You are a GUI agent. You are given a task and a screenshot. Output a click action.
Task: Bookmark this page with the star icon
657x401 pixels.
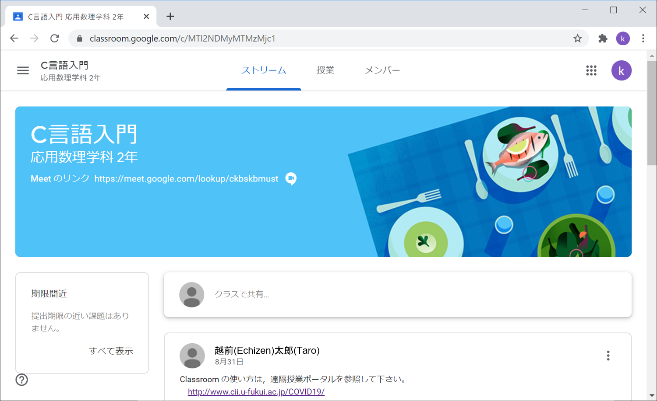point(577,38)
